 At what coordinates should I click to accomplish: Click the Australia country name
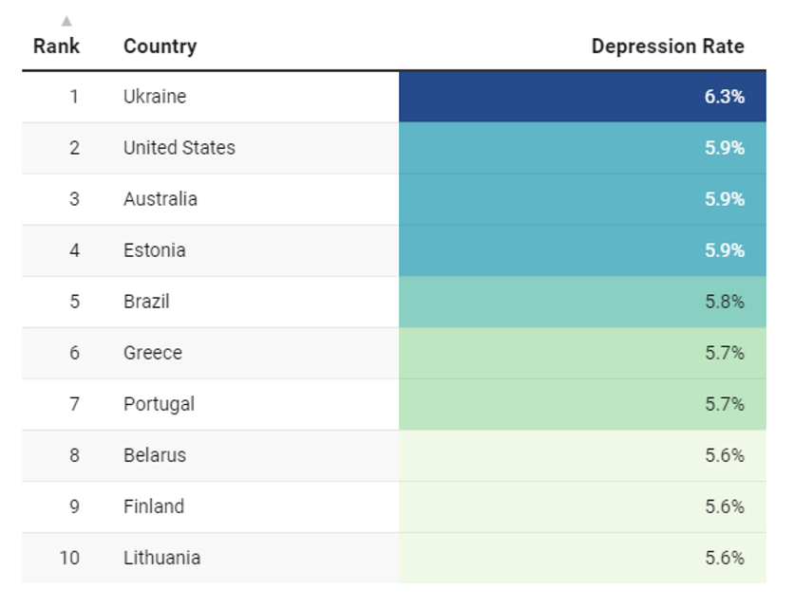pyautogui.click(x=160, y=199)
